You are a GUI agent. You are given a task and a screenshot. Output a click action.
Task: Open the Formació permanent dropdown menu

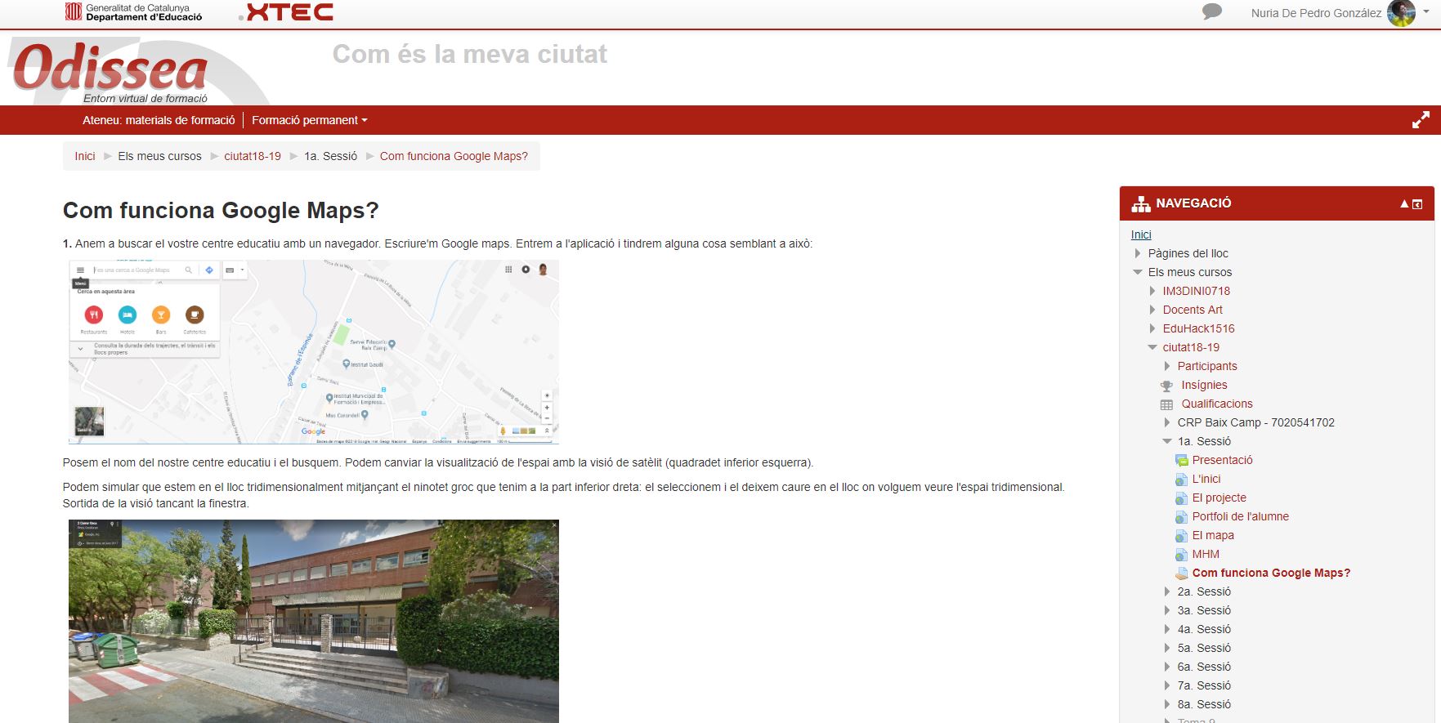309,120
